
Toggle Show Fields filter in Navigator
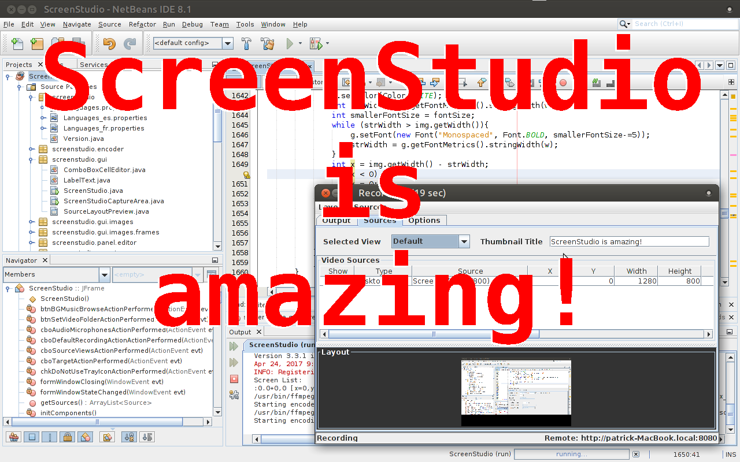(x=32, y=437)
